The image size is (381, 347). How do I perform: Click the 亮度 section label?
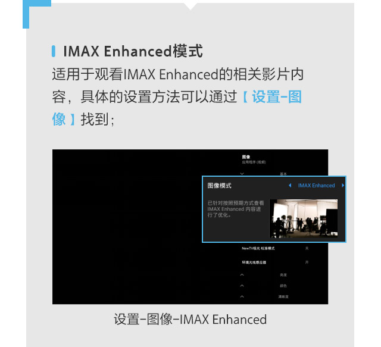(283, 275)
